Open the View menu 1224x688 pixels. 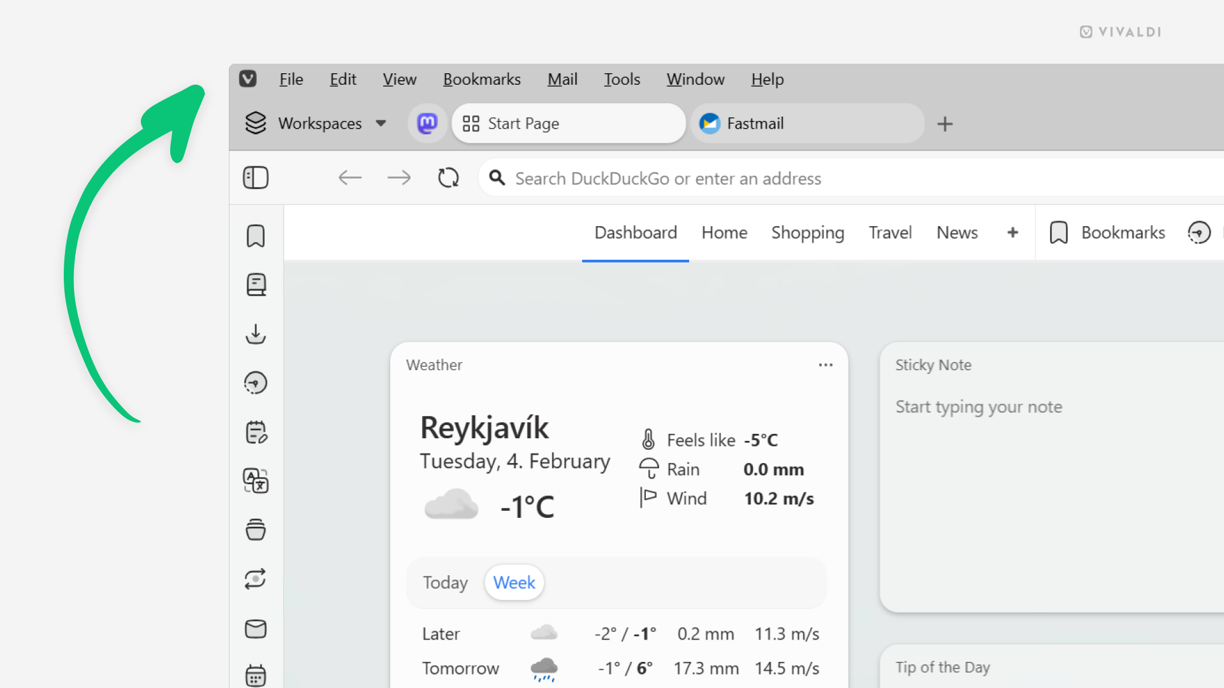point(399,79)
